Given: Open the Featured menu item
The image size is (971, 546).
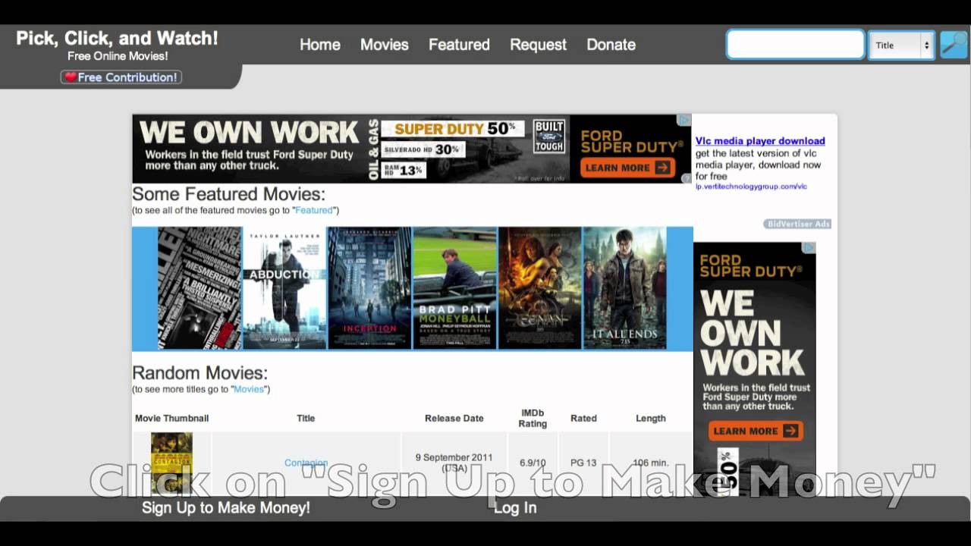Looking at the screenshot, I should (x=459, y=45).
